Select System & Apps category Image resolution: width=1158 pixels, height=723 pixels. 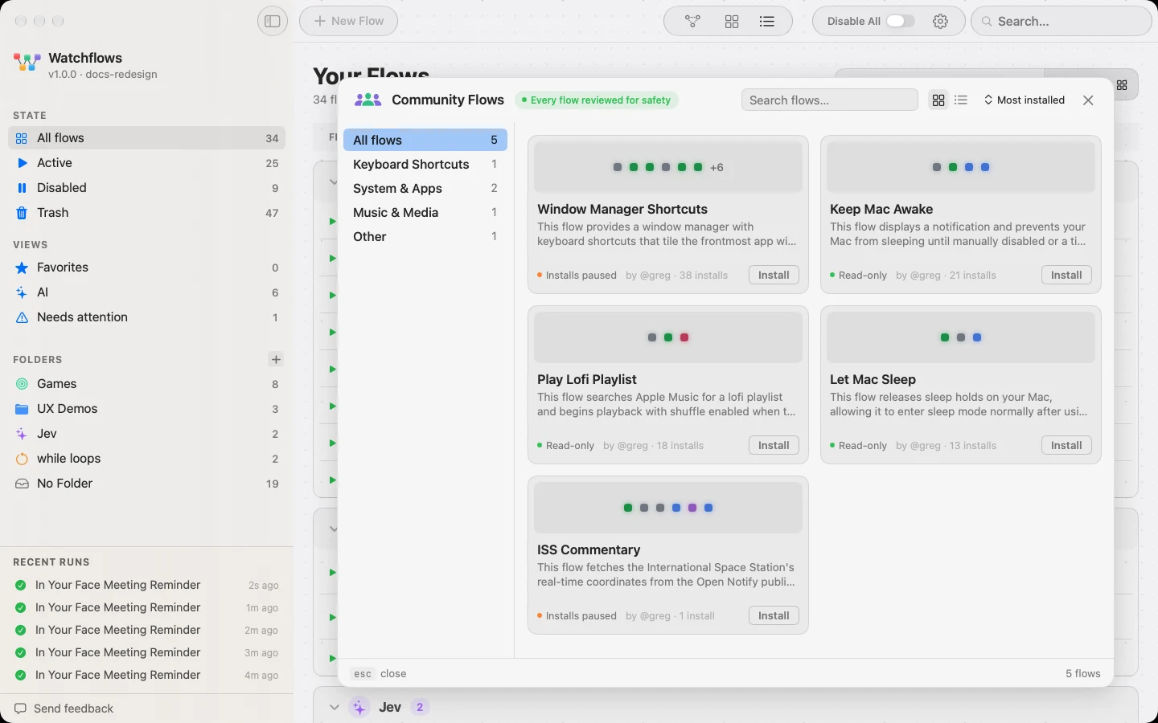pos(425,188)
